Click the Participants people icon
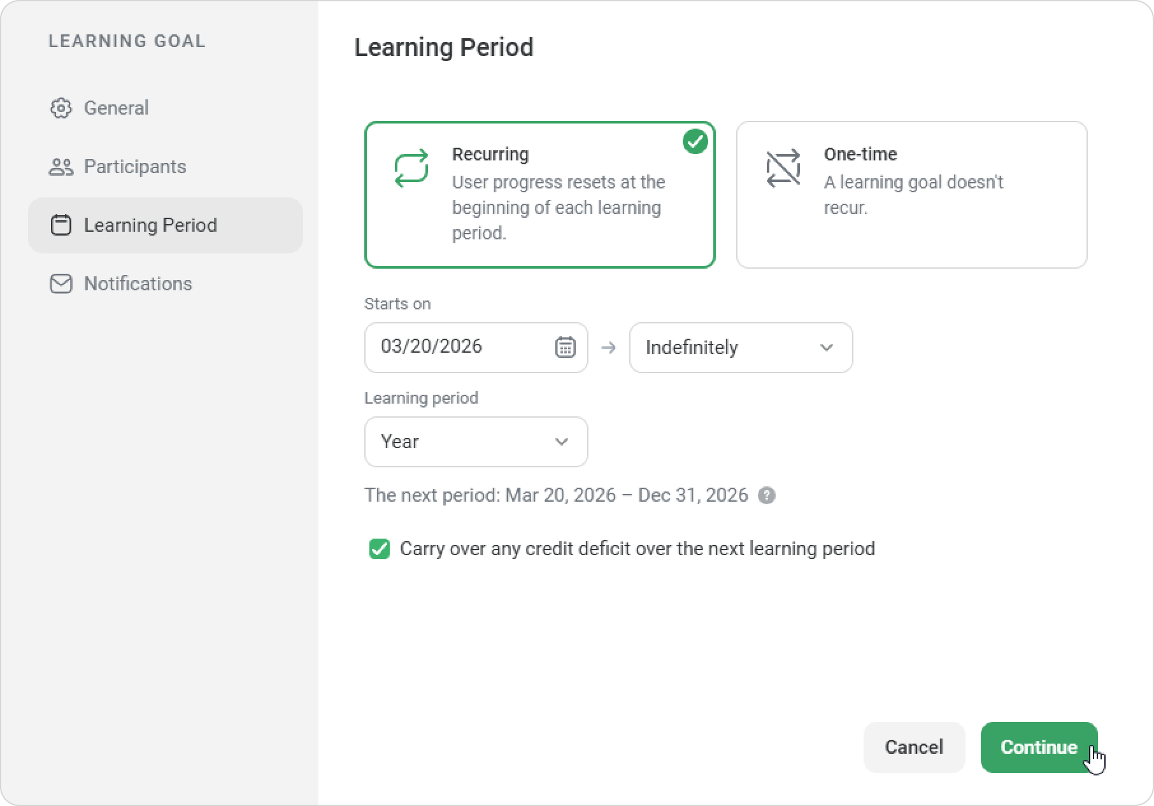 [61, 167]
